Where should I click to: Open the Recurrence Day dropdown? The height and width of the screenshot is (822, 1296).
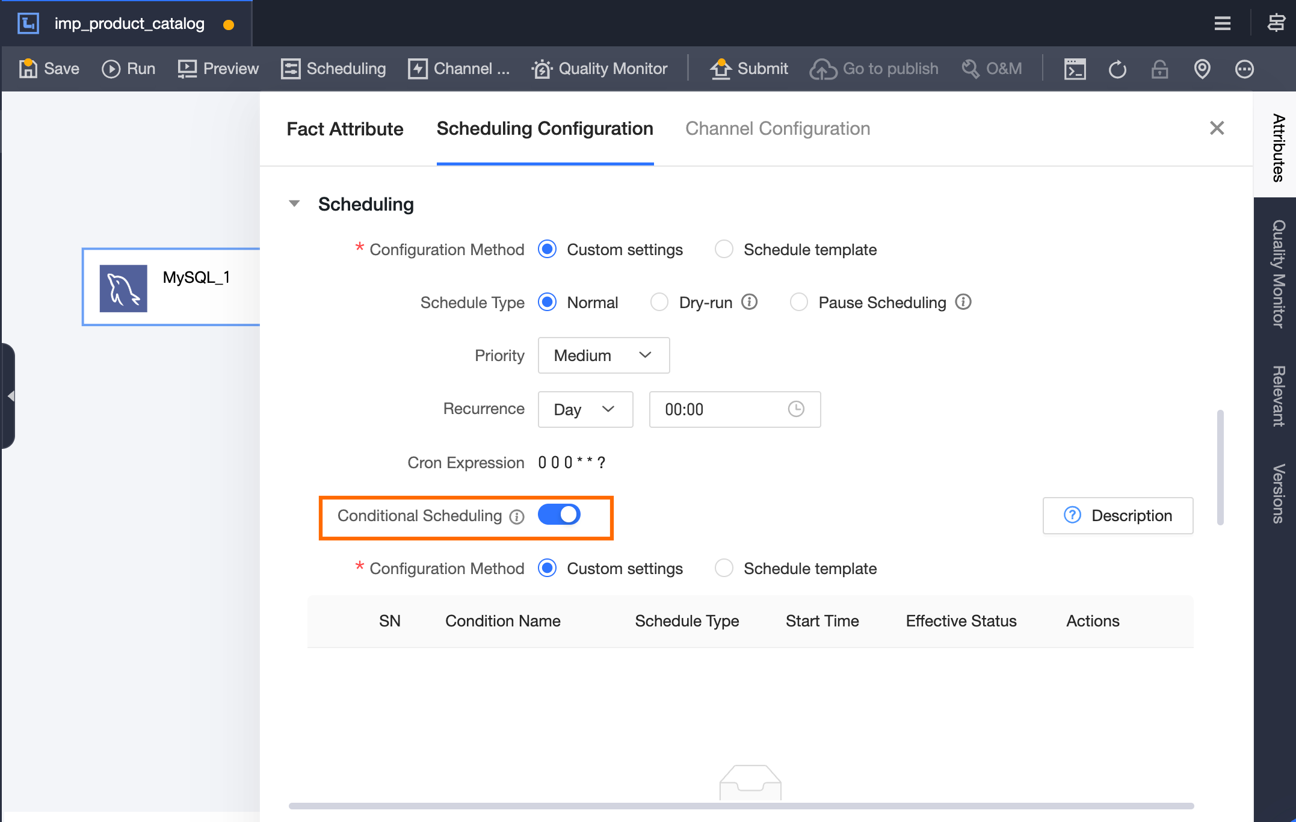coord(585,409)
